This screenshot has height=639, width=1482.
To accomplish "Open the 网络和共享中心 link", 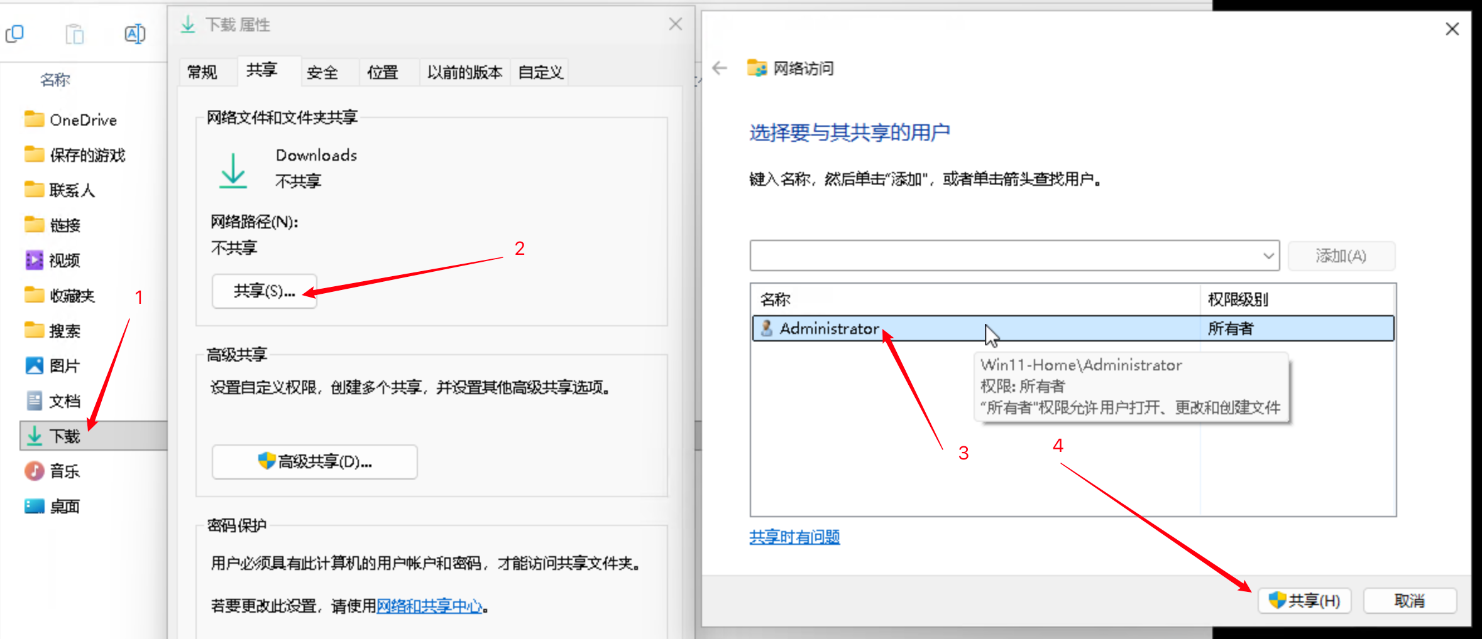I will [430, 606].
